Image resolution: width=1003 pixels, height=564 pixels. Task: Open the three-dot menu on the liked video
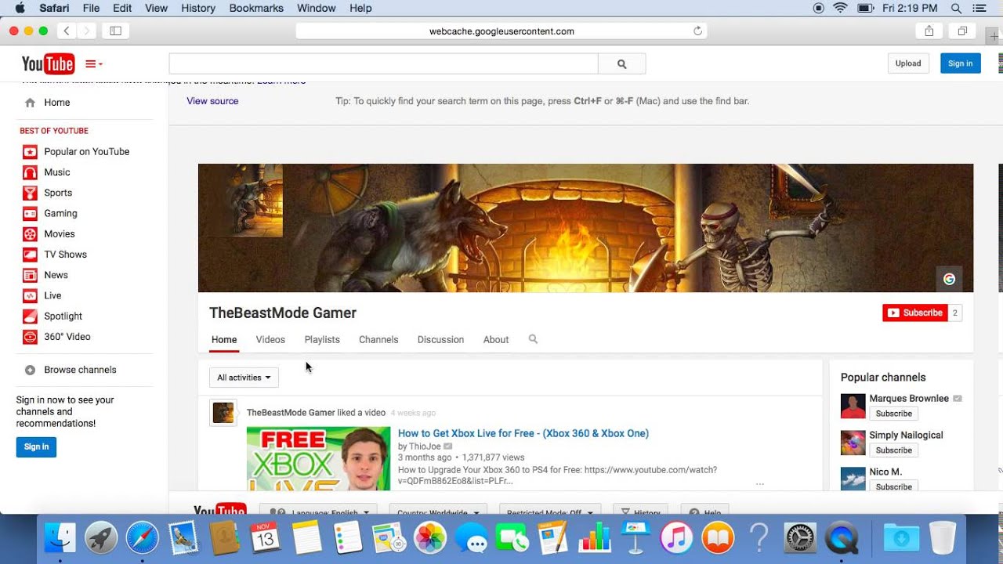(x=759, y=484)
